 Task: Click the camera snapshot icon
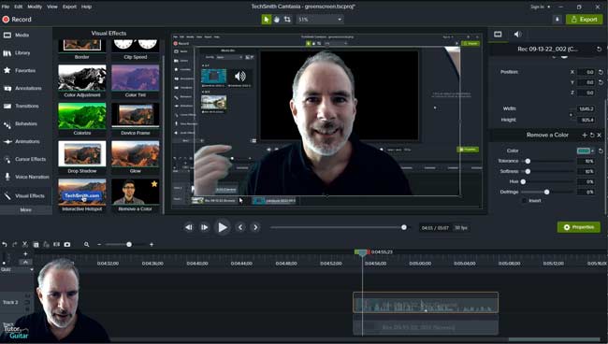click(x=67, y=244)
